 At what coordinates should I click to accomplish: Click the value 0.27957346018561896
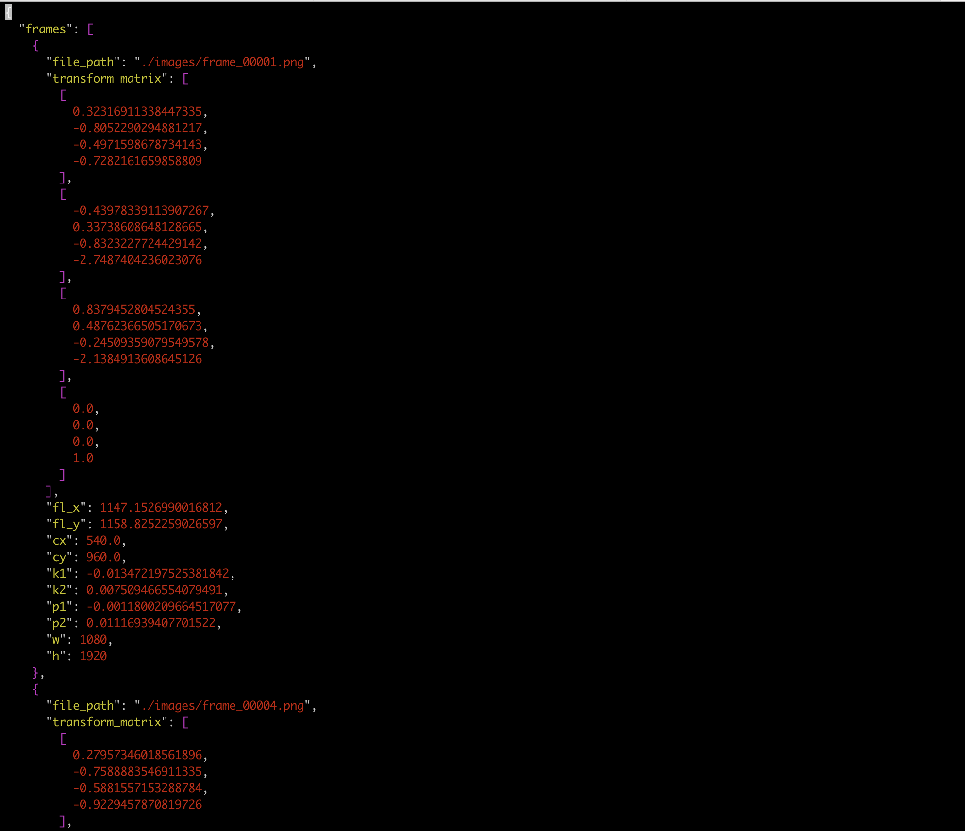(137, 755)
